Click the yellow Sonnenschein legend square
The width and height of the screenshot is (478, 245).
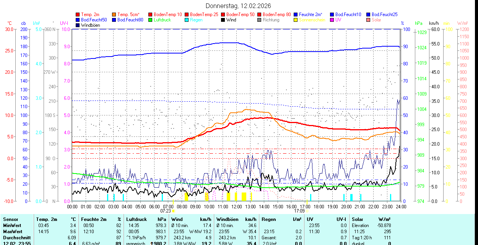coord(296,20)
